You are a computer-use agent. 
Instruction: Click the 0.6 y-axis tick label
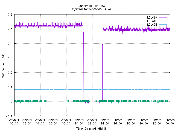tap(10, 14)
